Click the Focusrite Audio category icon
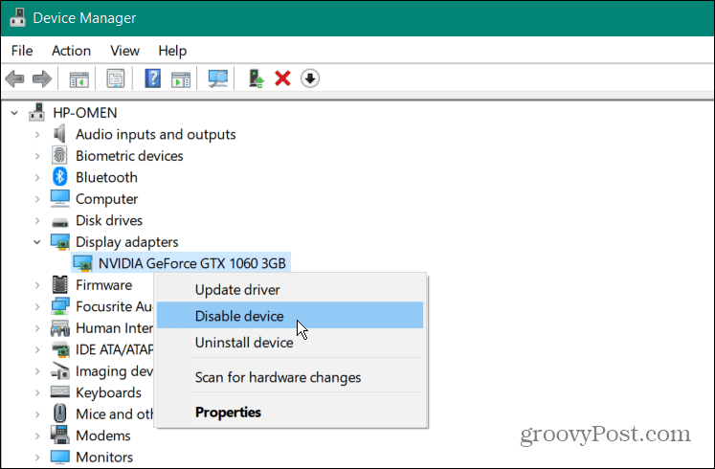This screenshot has height=469, width=715. (59, 306)
